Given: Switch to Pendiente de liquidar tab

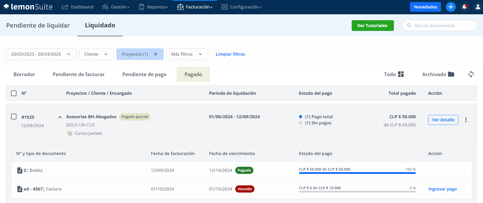Looking at the screenshot, I should tap(38, 25).
